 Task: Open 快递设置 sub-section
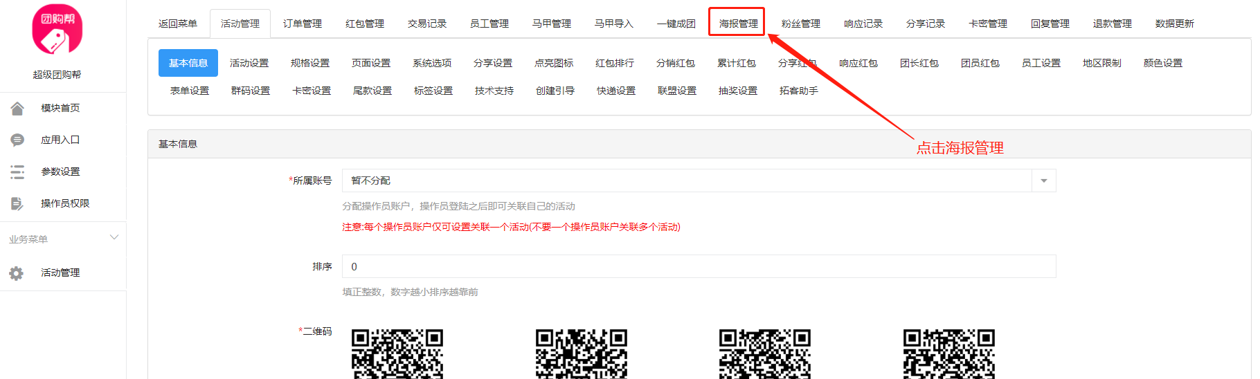(x=616, y=91)
